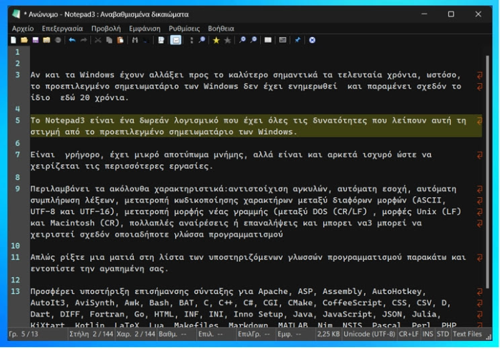Screen dimensions: 500x349
Task: Open the Βοήθεια menu
Action: [x=221, y=29]
